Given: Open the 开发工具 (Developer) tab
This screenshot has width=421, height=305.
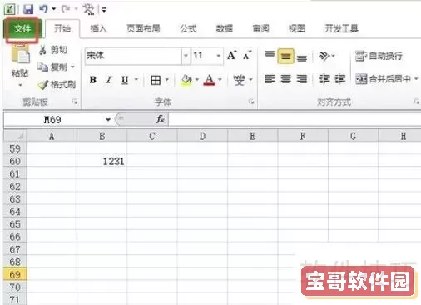Looking at the screenshot, I should pos(341,28).
